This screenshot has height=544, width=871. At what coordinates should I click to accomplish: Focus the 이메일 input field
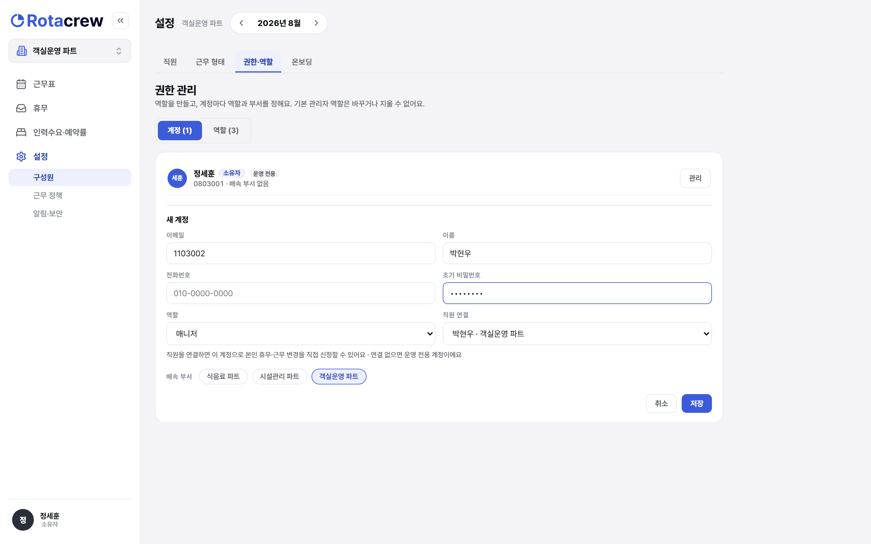(301, 253)
